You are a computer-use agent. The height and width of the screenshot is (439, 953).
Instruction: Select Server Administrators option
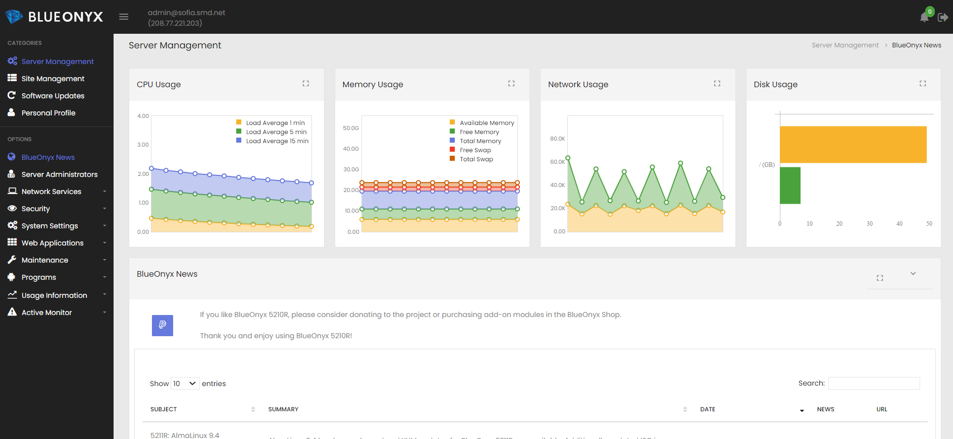[x=60, y=174]
